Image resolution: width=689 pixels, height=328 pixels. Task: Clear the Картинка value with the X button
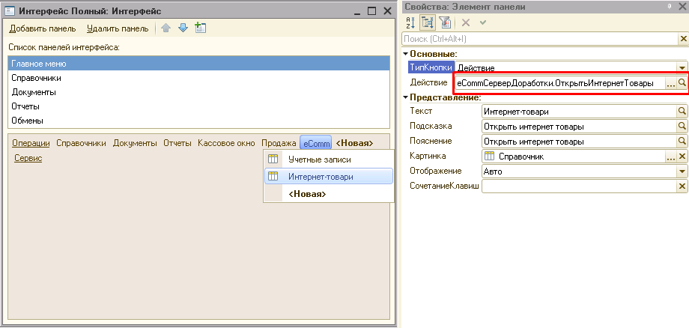point(682,157)
